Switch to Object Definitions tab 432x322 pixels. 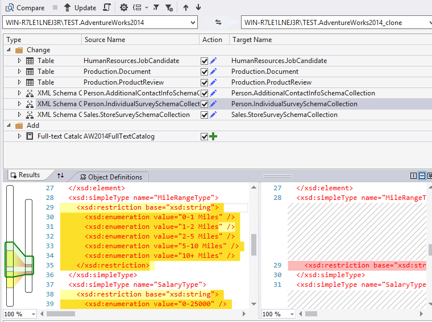coord(111,177)
